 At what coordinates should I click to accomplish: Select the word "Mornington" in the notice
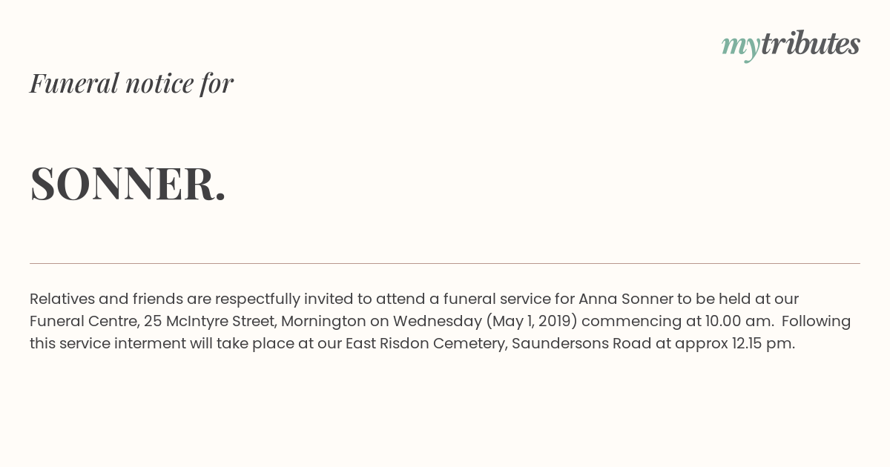click(323, 321)
